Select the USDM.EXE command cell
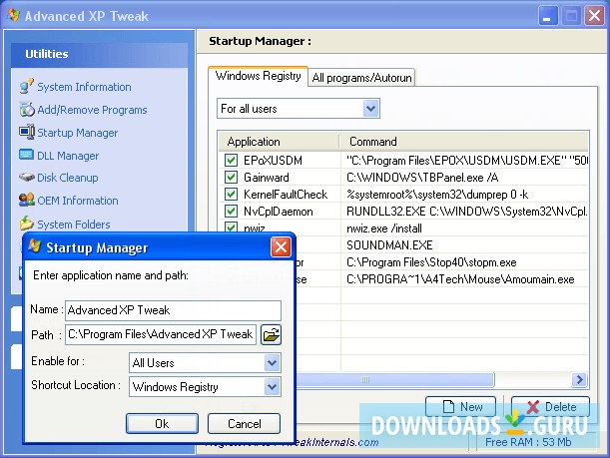 (464, 161)
